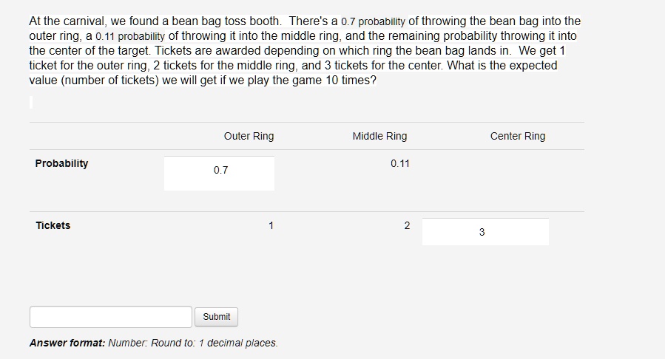
Task: Click the Outer Ring column header
Action: (x=249, y=136)
